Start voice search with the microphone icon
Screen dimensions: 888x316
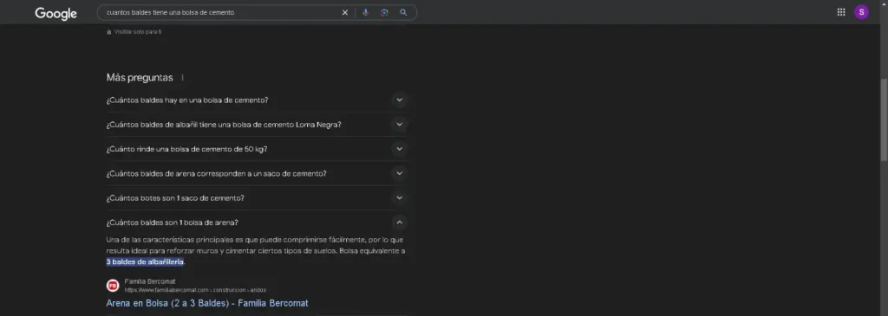(x=365, y=12)
